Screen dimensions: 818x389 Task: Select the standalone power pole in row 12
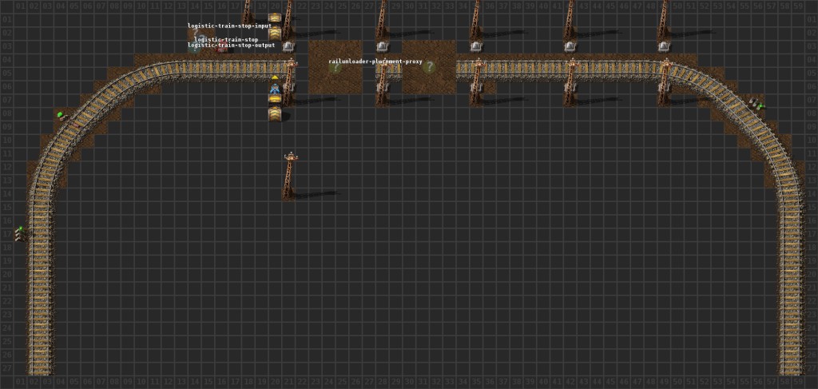(288, 175)
